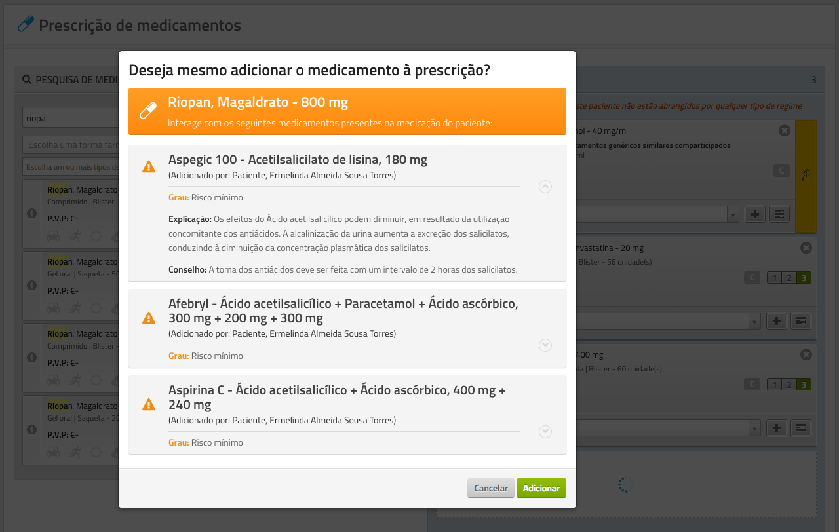Click the plus button on the 60 unidade(s) card
This screenshot has height=532, width=839.
(x=777, y=428)
